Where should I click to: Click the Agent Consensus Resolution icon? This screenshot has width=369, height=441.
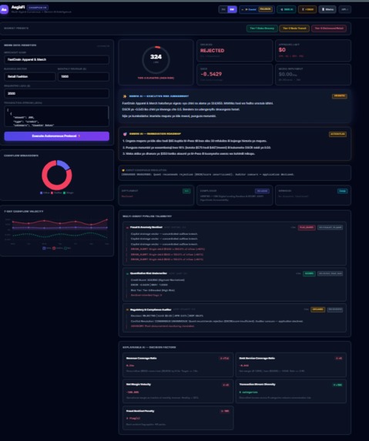[x=123, y=170]
